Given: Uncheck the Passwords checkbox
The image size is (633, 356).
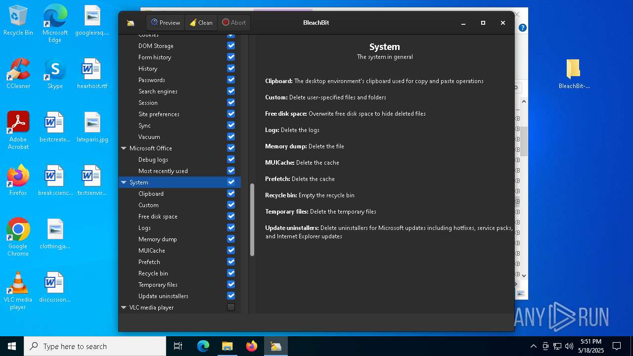Looking at the screenshot, I should (x=231, y=80).
